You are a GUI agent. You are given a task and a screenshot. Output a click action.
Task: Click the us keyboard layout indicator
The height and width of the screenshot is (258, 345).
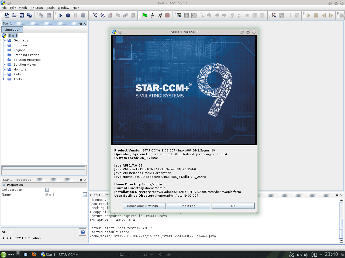click(x=299, y=255)
